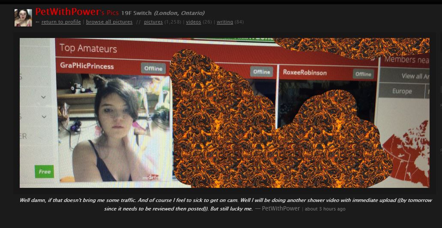
Task: Click the Offline badge next to RoxeeRobinson
Action: [x=363, y=74]
